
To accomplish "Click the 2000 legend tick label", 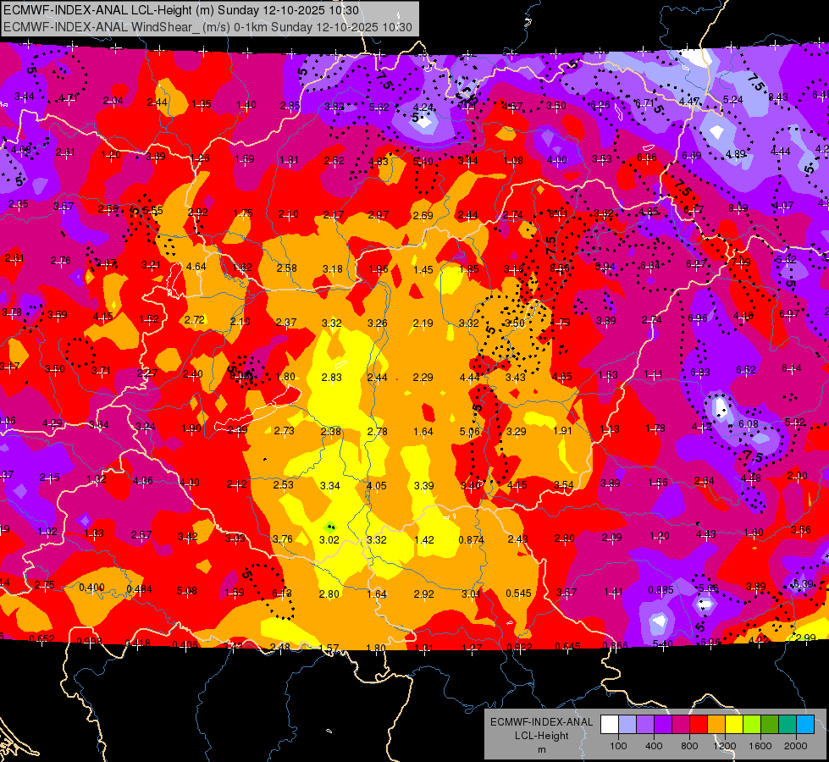I will (796, 746).
